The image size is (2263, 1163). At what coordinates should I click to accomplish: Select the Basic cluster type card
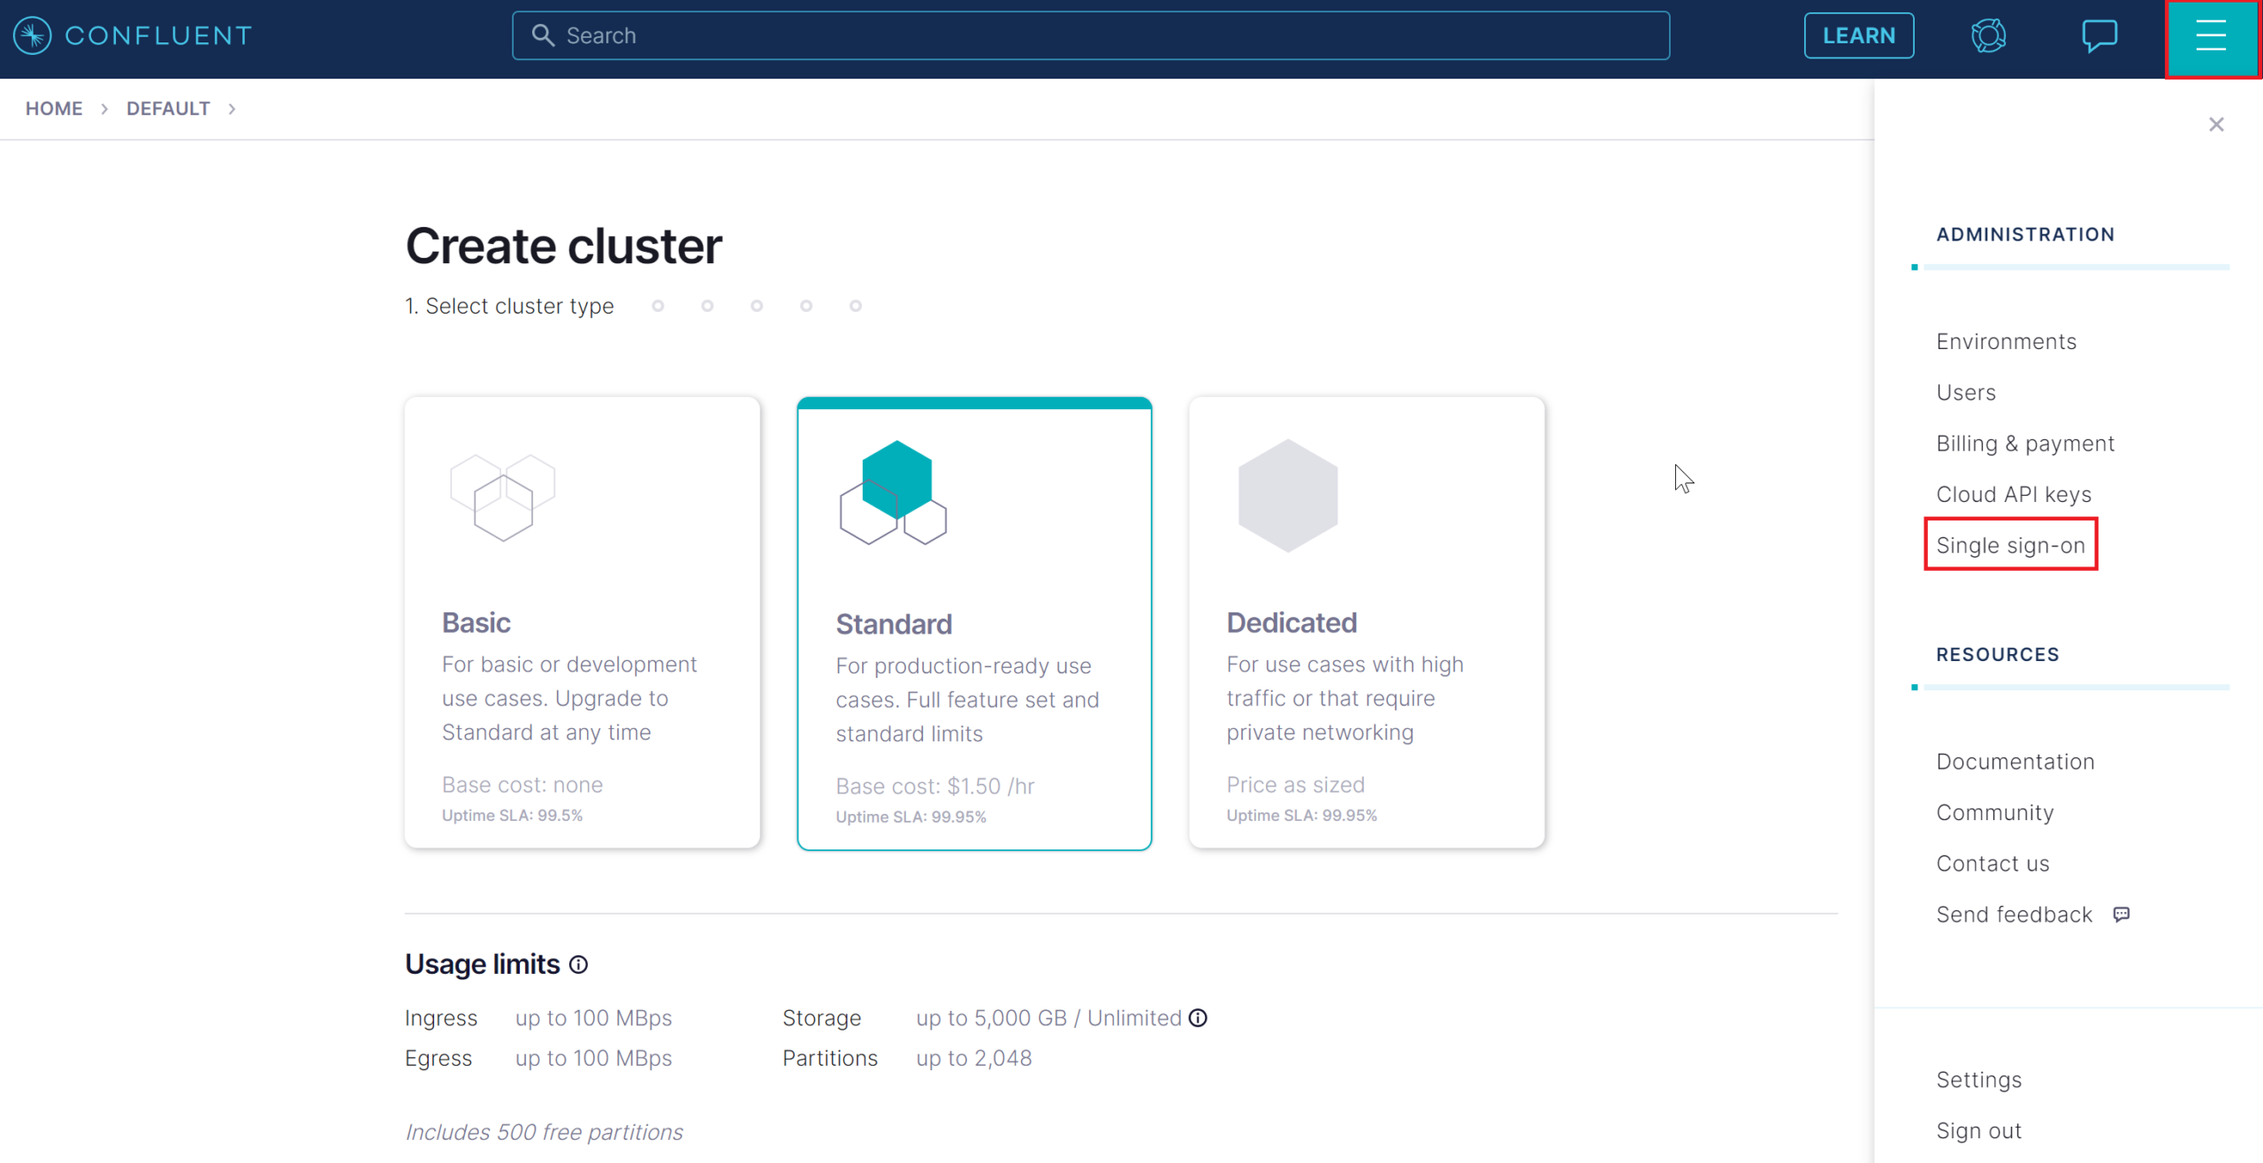(582, 622)
